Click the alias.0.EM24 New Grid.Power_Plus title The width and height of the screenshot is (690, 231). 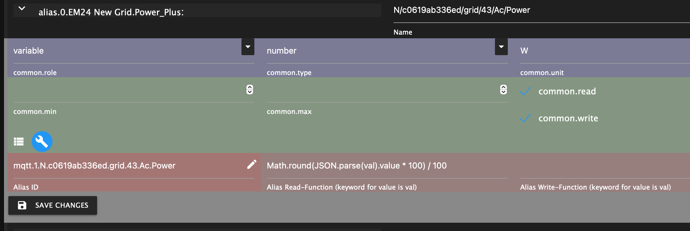point(111,12)
